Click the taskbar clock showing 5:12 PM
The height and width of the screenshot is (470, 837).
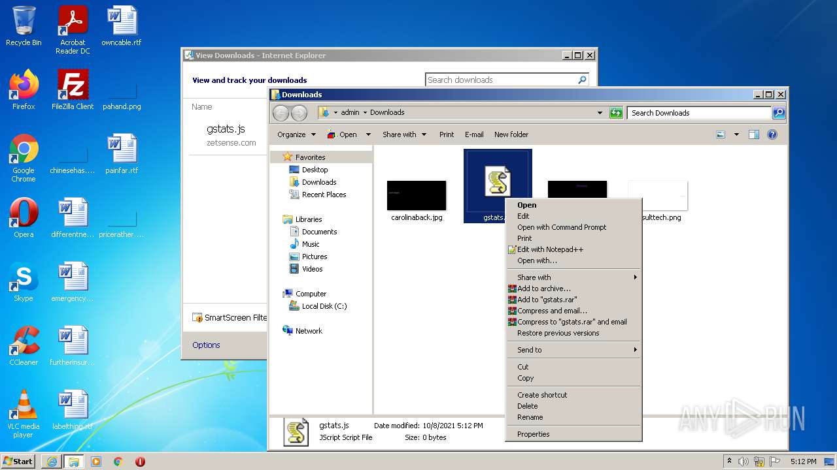click(x=803, y=462)
